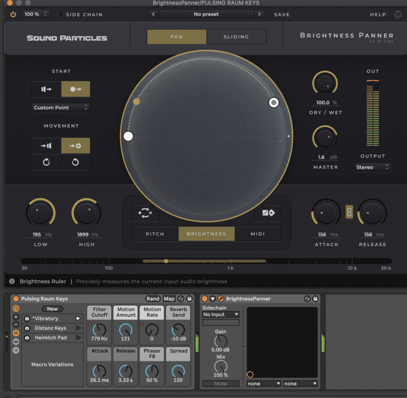The image size is (407, 398).
Task: Select the start-from-point icon under Start
Action: coord(76,89)
